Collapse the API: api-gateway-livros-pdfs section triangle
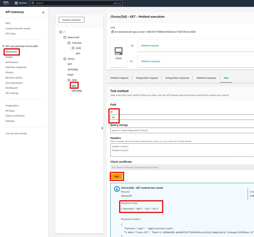 [3, 46]
